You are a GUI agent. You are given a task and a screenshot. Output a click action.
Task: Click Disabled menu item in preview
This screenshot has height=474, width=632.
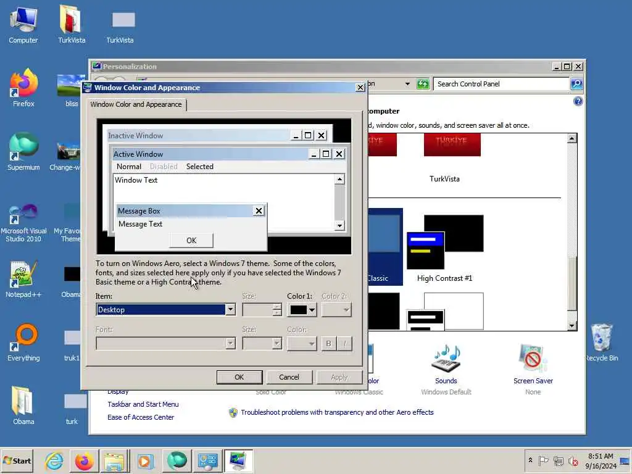point(163,167)
